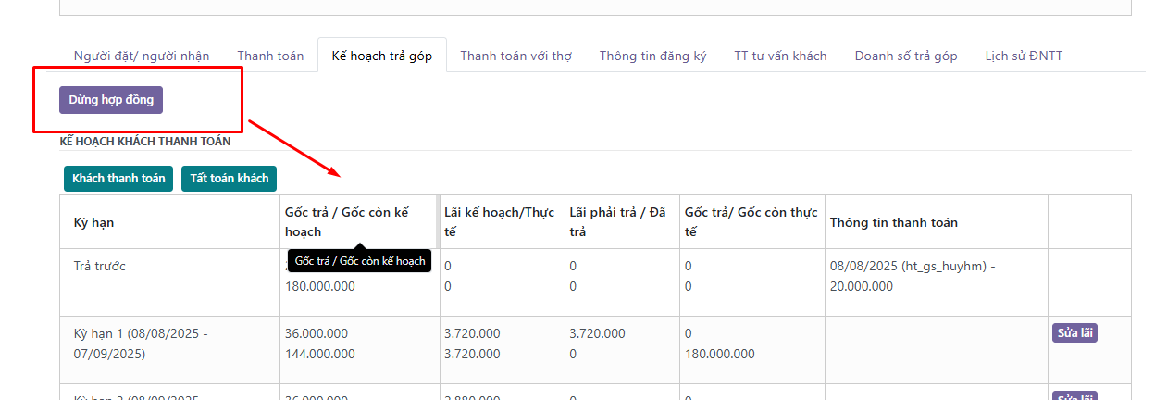Click the KẾ HOẠCH KHÁCH THANH TOÁN section heading
This screenshot has width=1155, height=400.
[145, 142]
